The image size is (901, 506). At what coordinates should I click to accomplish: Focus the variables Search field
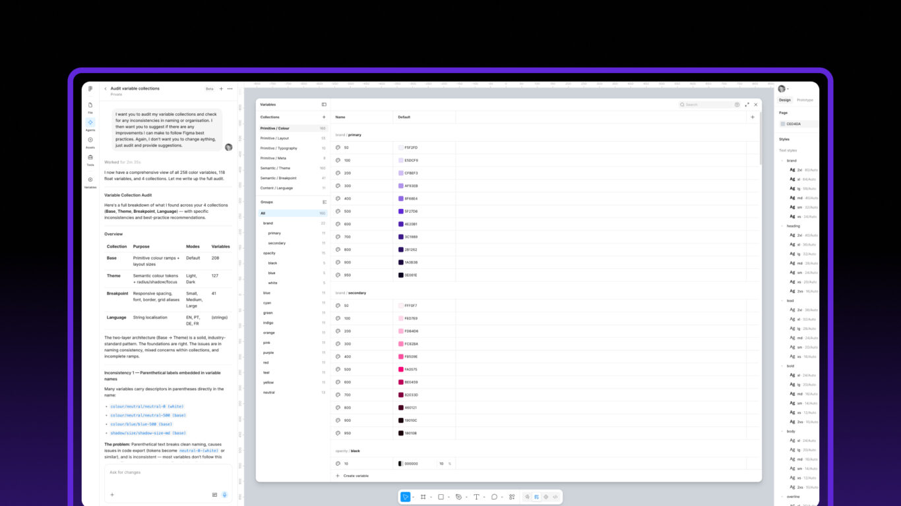(706, 105)
